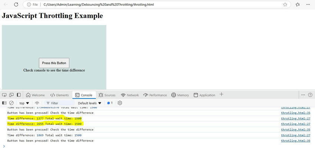Reload the page with refresh icon
This screenshot has width=315, height=153.
tap(16, 4)
